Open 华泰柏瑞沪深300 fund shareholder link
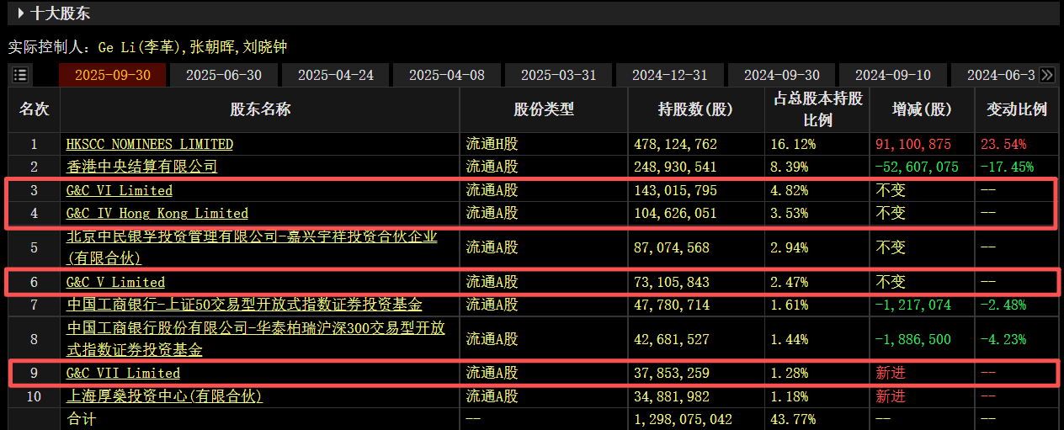The height and width of the screenshot is (430, 1064). point(255,338)
